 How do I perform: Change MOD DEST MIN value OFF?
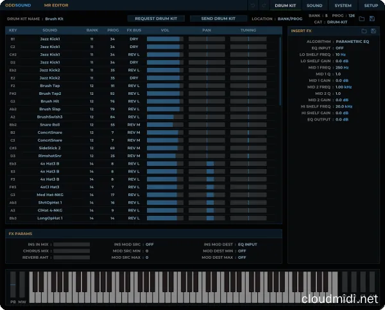pos(242,251)
